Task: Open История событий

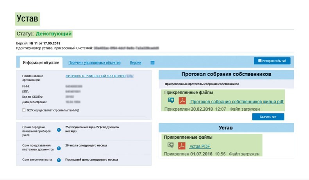Action: pyautogui.click(x=272, y=61)
